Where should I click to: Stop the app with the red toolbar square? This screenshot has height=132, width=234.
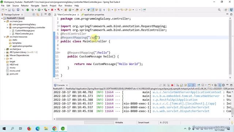pyautogui.click(x=52, y=10)
